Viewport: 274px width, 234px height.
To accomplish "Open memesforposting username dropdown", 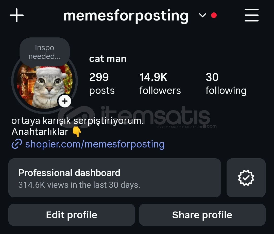I will (x=126, y=16).
